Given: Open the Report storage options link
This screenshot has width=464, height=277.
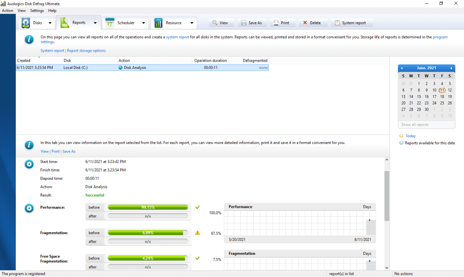Looking at the screenshot, I should click(86, 51).
